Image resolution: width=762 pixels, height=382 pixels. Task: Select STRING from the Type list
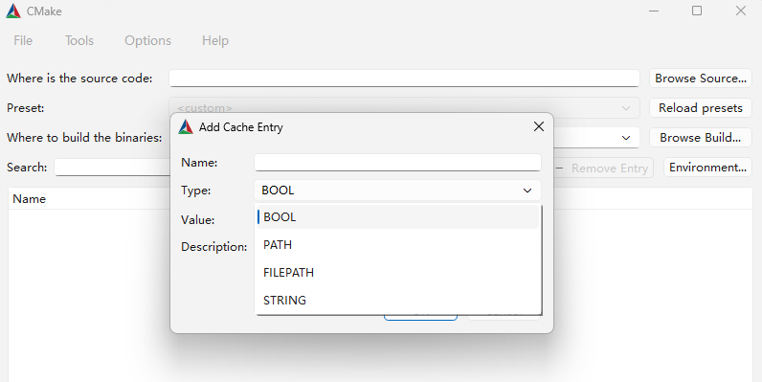pos(397,301)
